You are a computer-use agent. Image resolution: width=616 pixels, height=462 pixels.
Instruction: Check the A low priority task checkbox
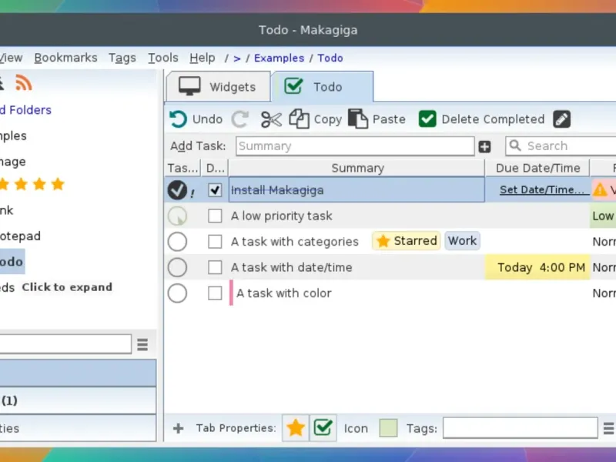pos(215,216)
